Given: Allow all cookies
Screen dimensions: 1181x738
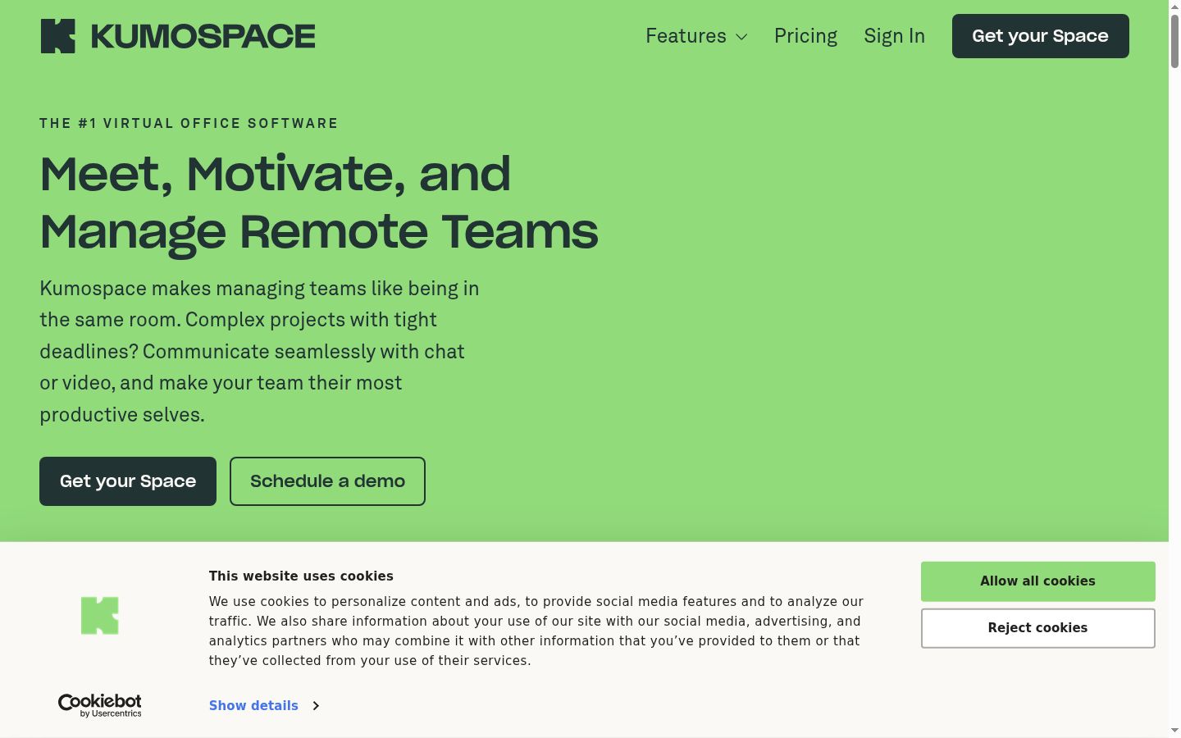Looking at the screenshot, I should click(x=1037, y=581).
